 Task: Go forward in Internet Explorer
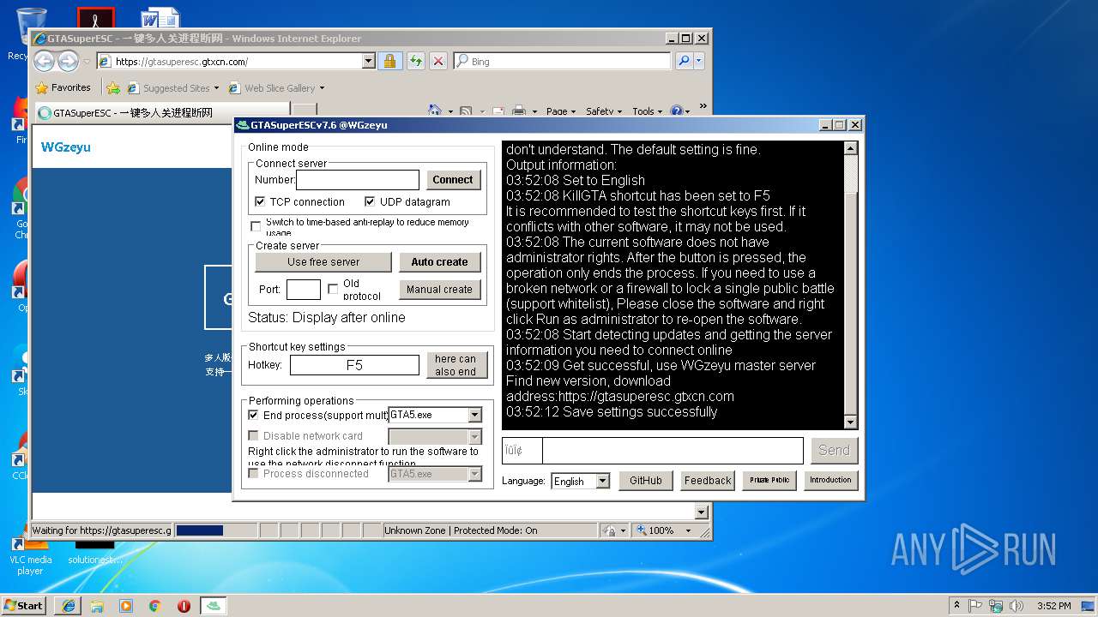click(x=69, y=61)
